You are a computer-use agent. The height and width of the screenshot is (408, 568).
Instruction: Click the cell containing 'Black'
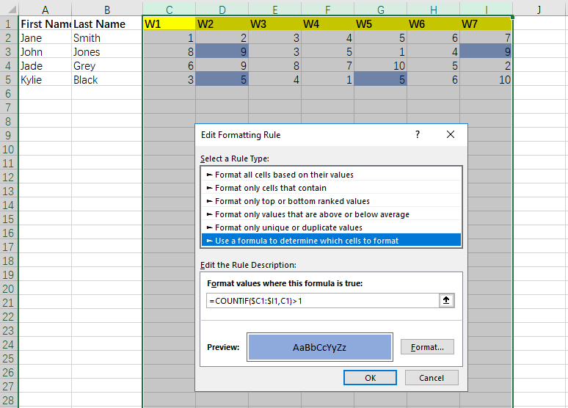(x=107, y=80)
